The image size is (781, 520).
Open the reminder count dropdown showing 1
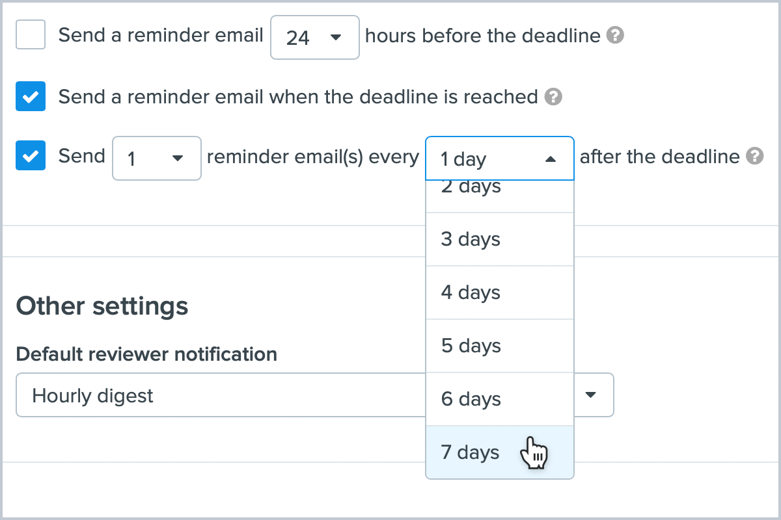157,158
